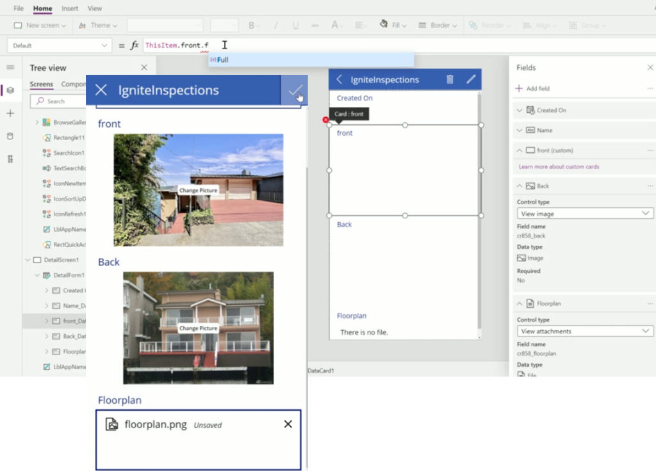Toggle the hamburger menu in left rail
Screen dimensions: 656x471
(10, 67)
